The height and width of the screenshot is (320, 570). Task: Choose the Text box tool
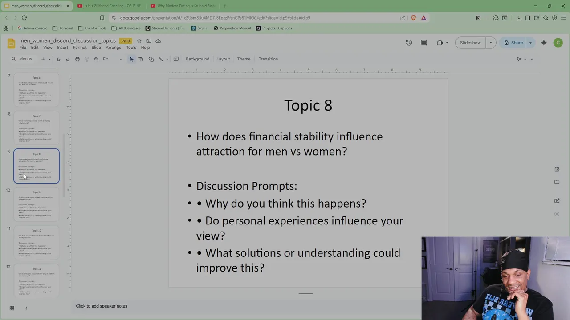[141, 59]
